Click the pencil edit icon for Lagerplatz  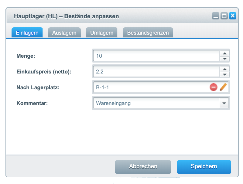(x=223, y=87)
